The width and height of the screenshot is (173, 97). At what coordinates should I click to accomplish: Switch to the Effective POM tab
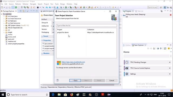click(79, 87)
